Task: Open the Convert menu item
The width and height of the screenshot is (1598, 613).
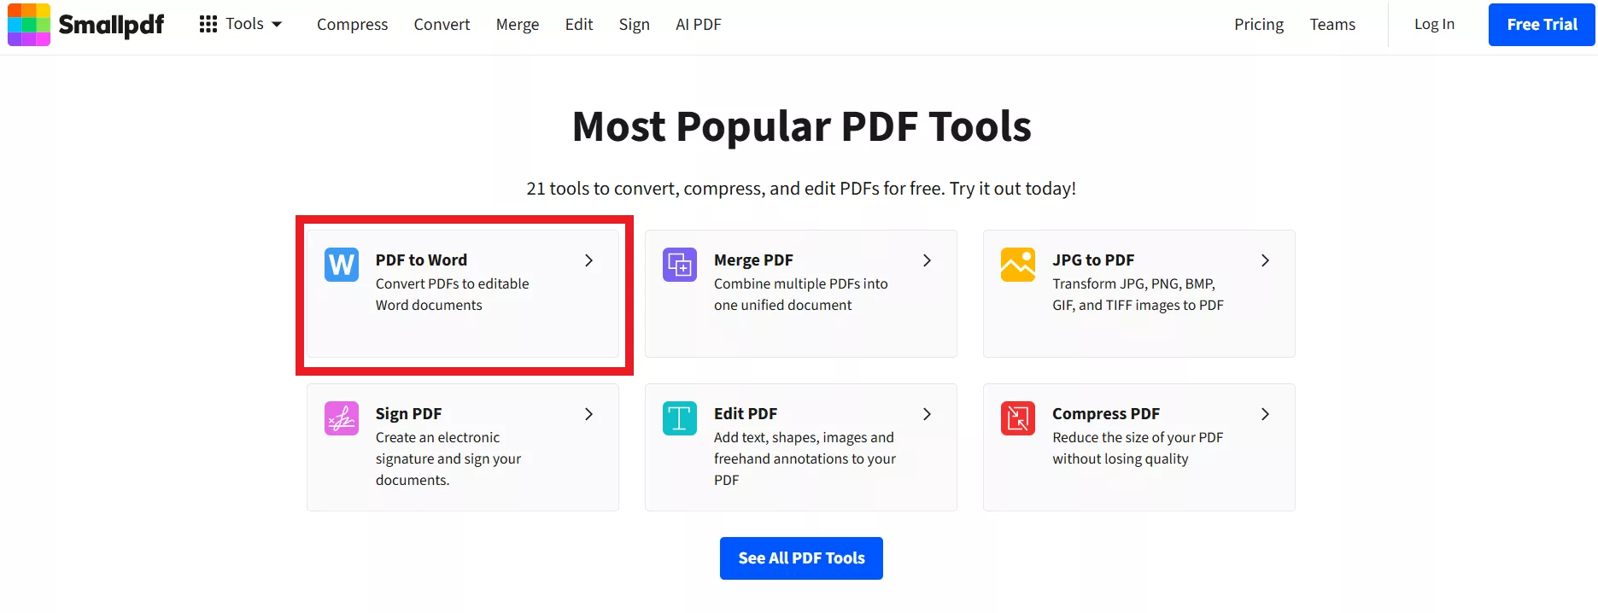Action: [442, 24]
